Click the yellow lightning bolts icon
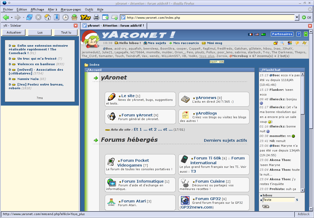314x218 pixels. [x=304, y=43]
